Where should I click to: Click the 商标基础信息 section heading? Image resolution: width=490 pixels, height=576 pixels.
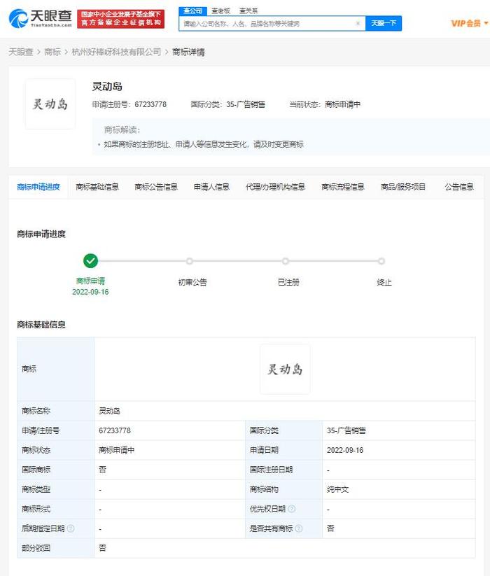click(41, 325)
